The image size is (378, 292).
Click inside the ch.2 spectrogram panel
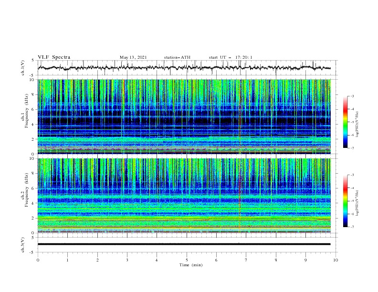[x=184, y=196]
